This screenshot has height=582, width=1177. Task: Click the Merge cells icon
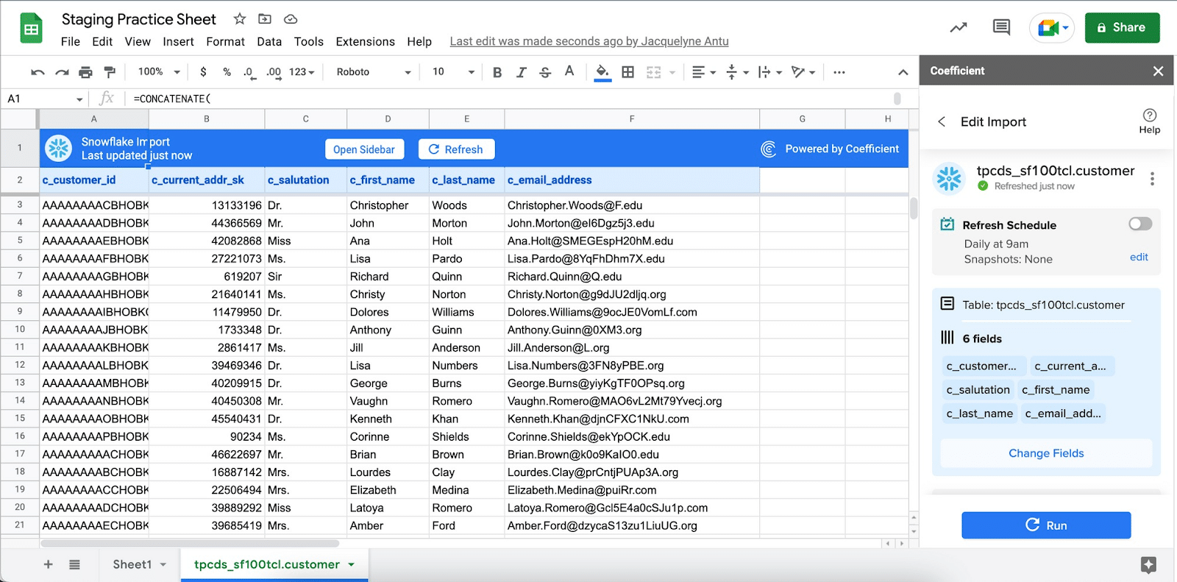653,72
